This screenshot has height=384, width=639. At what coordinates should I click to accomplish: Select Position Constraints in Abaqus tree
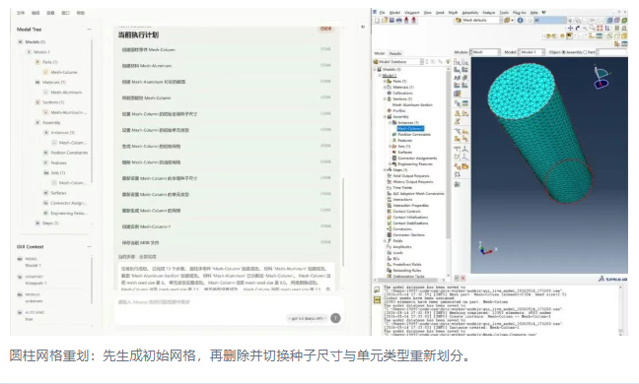414,134
